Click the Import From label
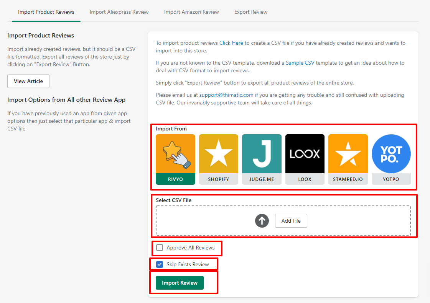 coord(171,129)
